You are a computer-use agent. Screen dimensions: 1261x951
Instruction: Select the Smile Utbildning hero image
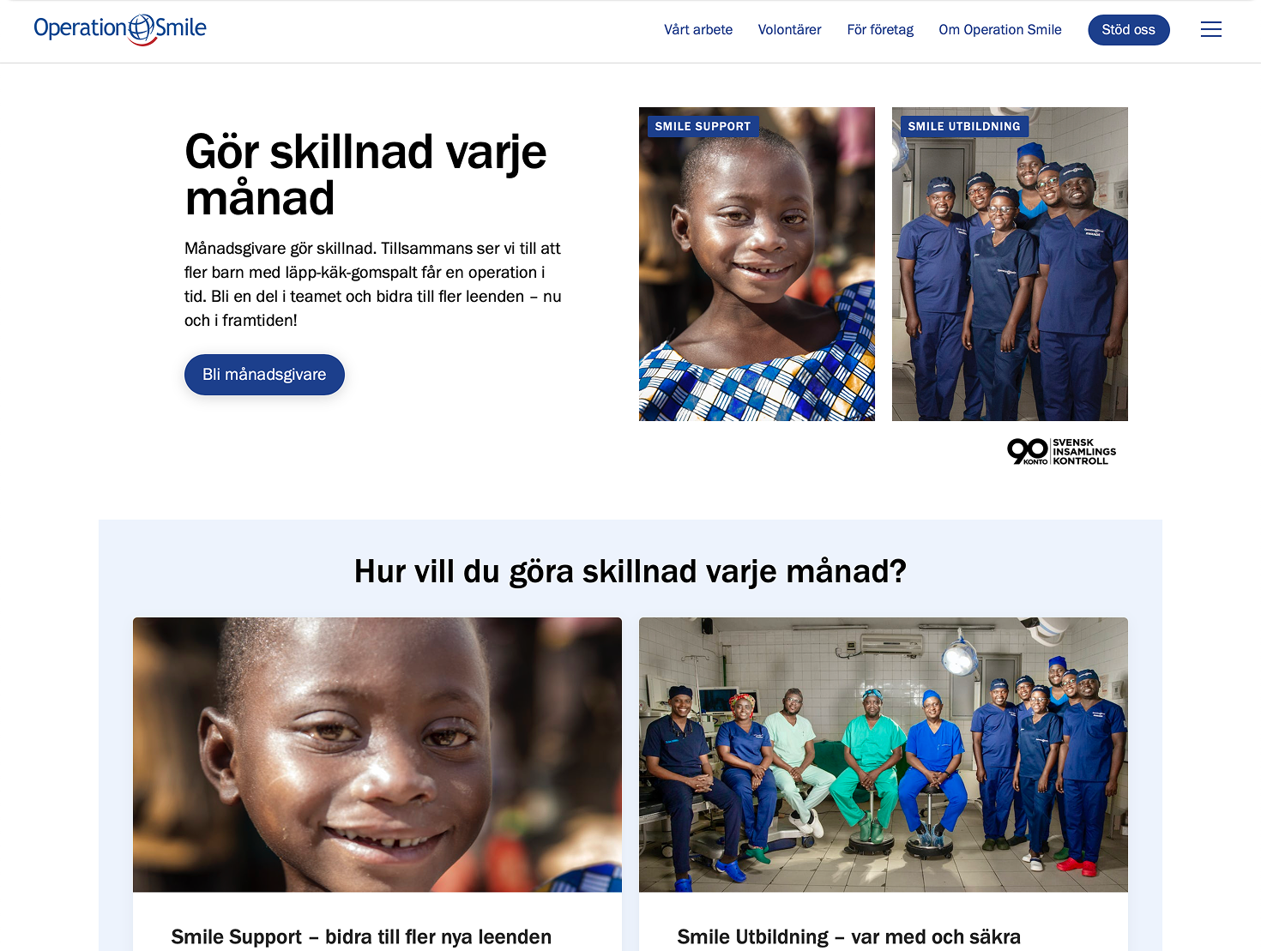tap(1010, 264)
